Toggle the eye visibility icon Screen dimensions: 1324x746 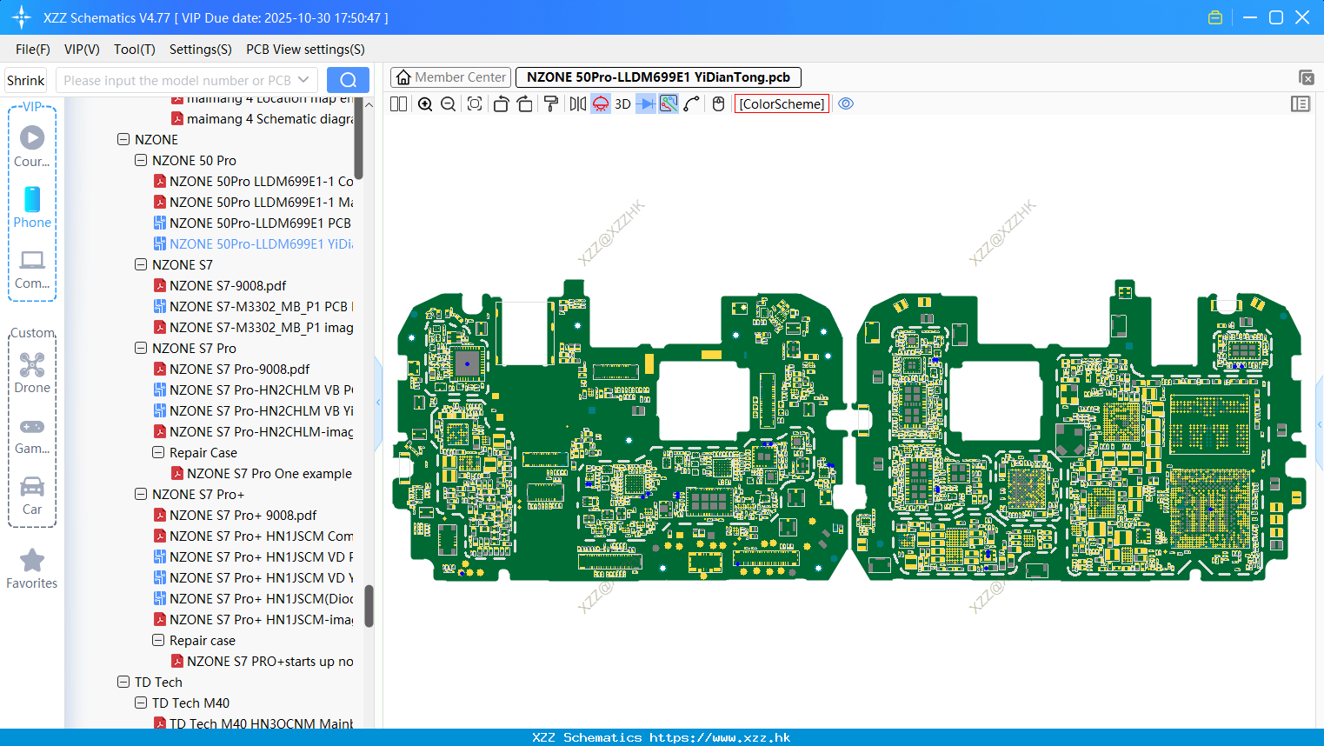[x=846, y=103]
